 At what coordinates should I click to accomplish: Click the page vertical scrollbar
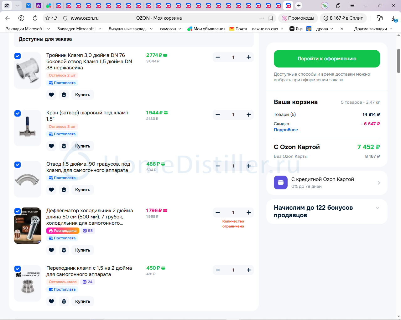(398, 61)
